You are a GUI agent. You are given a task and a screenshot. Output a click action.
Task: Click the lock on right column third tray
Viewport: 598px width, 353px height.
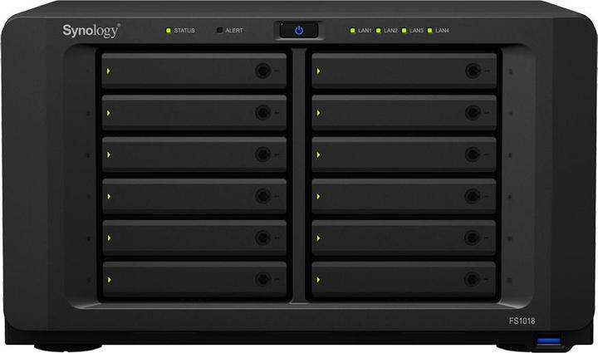pos(473,154)
